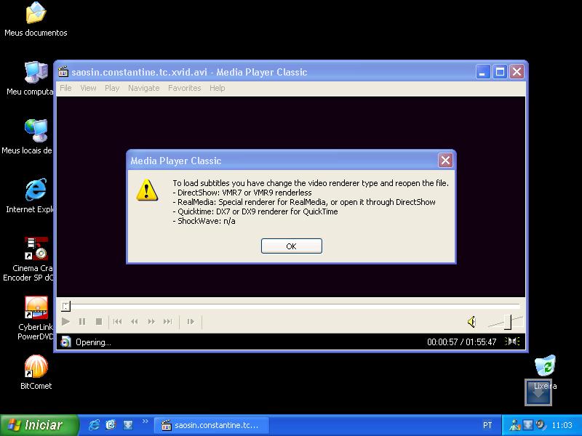Click the floating download drop-zone arrow box

point(538,392)
